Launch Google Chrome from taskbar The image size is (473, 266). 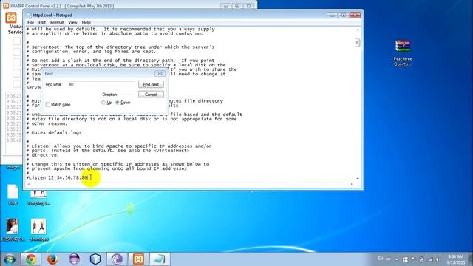click(x=30, y=259)
